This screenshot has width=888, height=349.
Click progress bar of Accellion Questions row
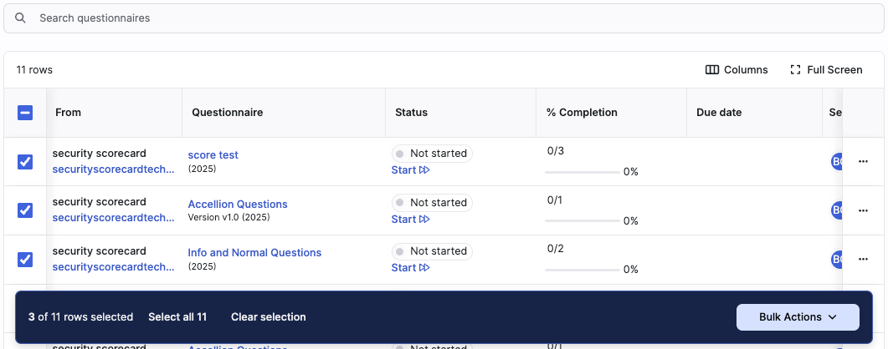click(x=583, y=220)
